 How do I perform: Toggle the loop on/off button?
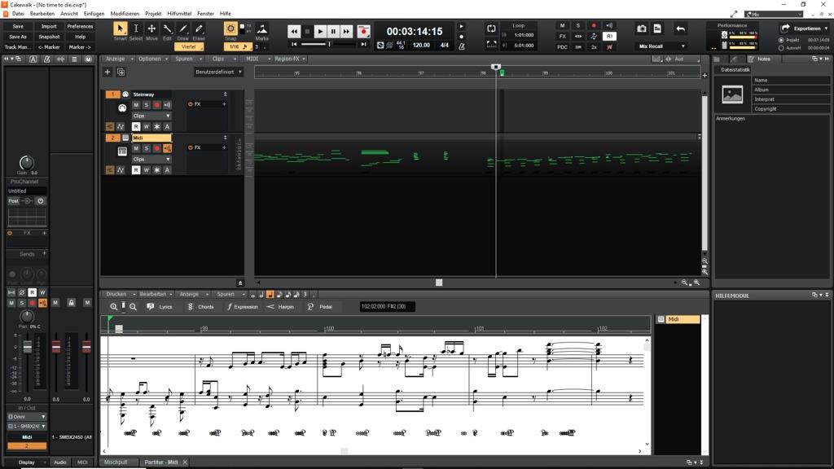coord(491,28)
